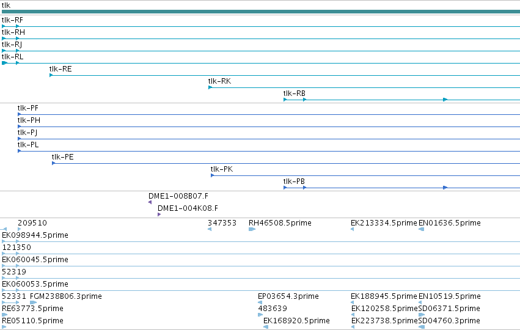Click the 347353 feature label

[x=222, y=223]
